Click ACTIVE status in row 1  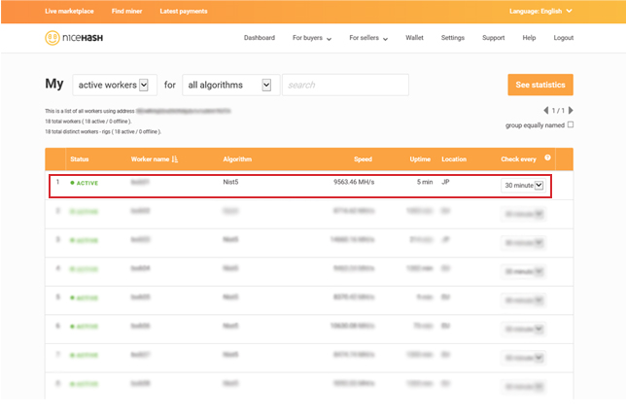[x=85, y=183]
